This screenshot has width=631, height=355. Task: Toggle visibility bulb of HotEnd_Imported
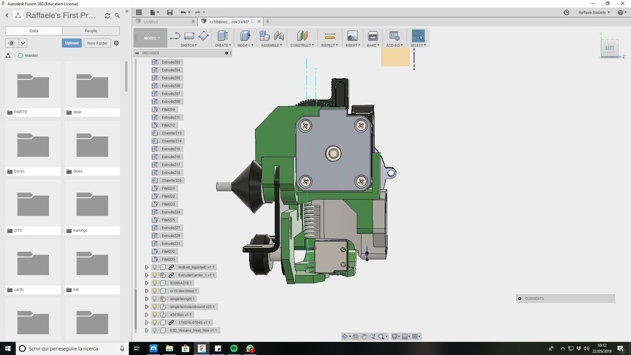tap(155, 267)
